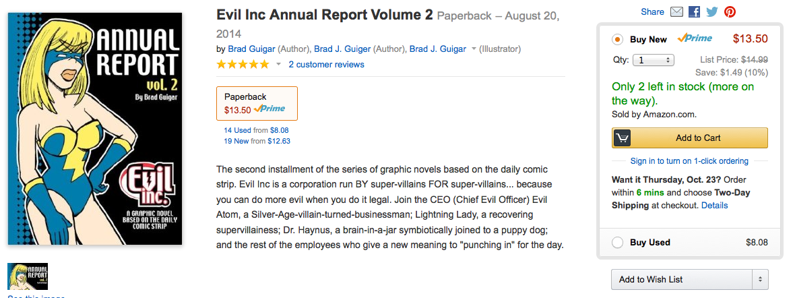
Task: Click Sign in to turn on 1-click ordering
Action: (x=689, y=161)
